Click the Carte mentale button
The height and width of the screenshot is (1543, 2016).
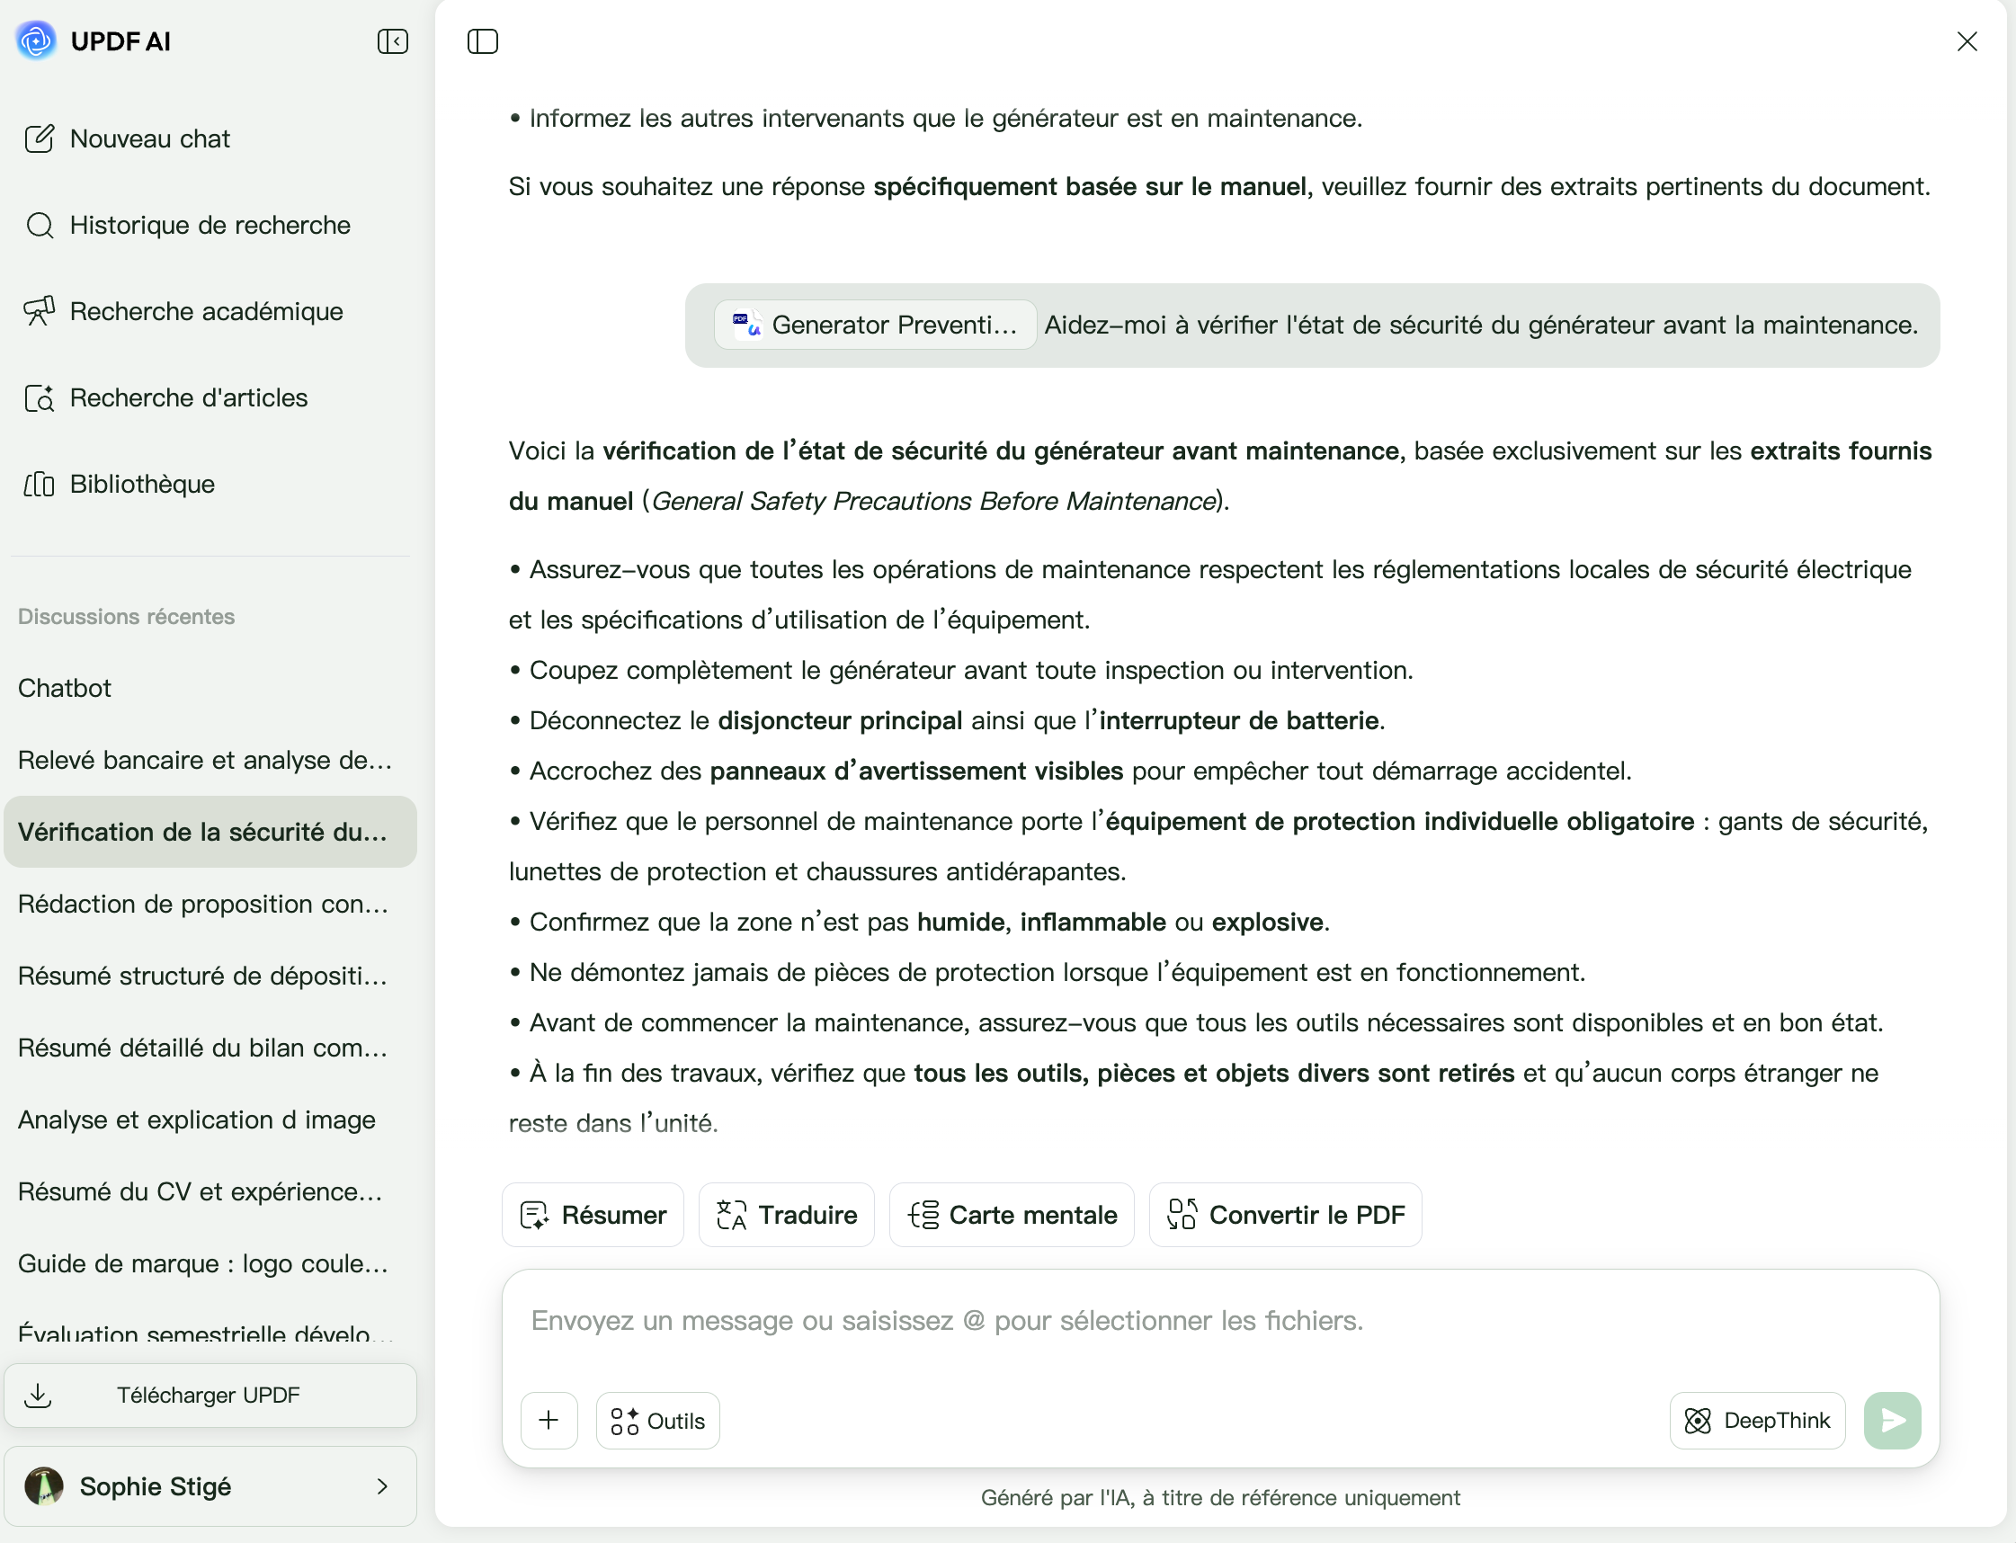click(1012, 1214)
